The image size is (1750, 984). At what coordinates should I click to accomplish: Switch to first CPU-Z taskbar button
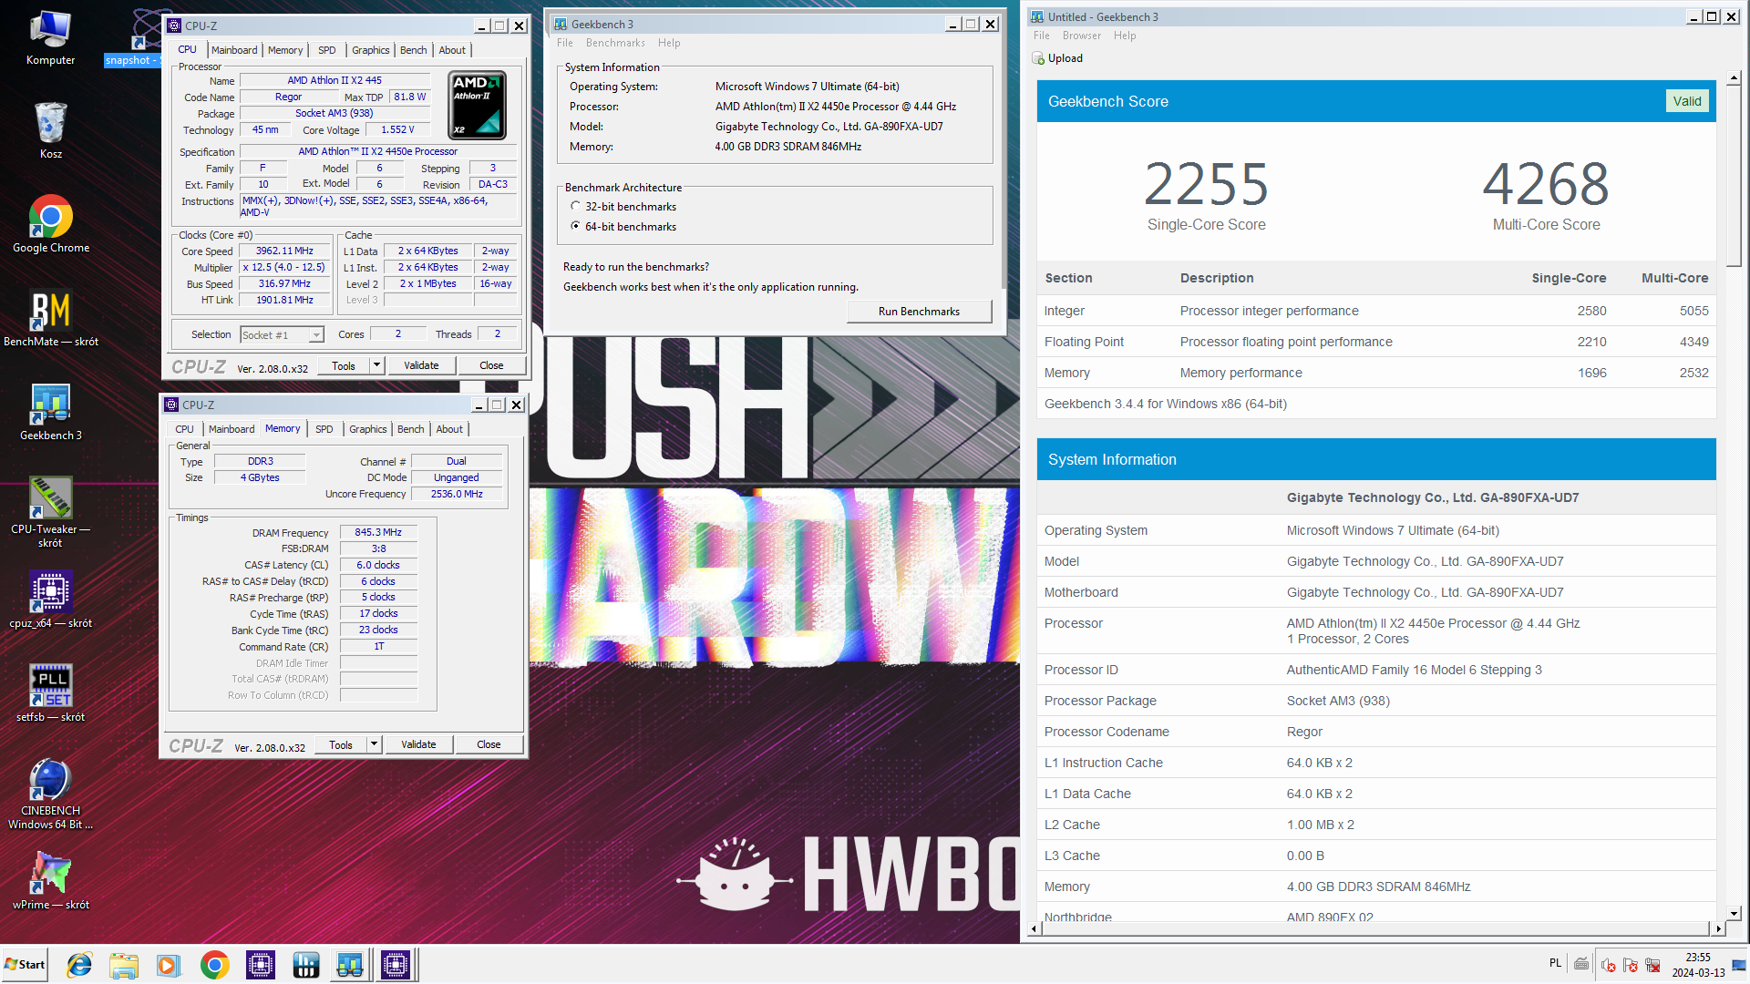pyautogui.click(x=261, y=965)
